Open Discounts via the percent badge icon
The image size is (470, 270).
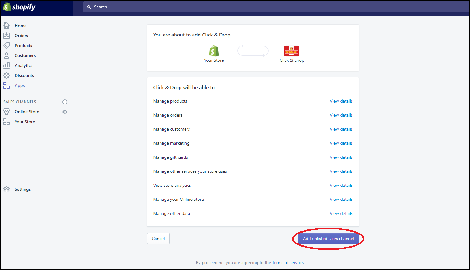7,75
